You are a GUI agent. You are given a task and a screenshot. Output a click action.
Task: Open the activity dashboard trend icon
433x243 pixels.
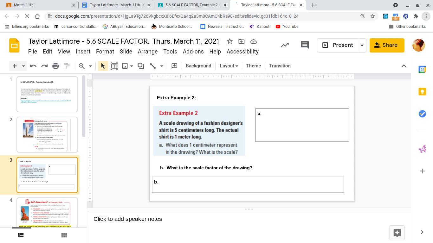pos(285,45)
